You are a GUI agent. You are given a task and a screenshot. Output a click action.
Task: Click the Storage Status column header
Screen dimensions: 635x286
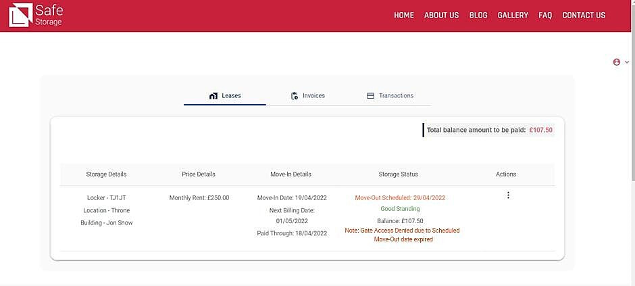398,174
